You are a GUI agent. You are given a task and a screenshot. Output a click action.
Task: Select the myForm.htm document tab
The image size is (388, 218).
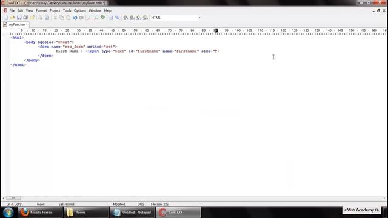coord(16,25)
